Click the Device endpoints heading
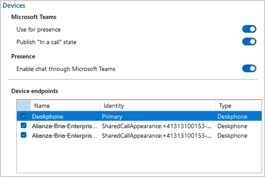Screen dimensions: 265x177 pyautogui.click(x=35, y=91)
